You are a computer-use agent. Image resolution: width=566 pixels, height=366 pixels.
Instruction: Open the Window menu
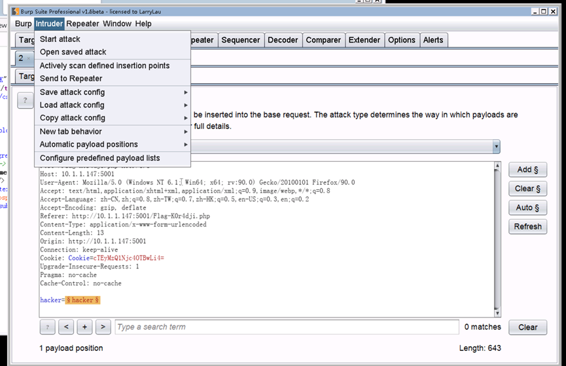[x=117, y=24]
